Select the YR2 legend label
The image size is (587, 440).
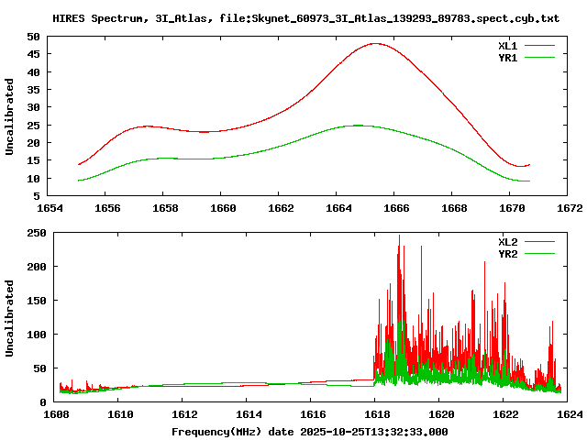(508, 254)
